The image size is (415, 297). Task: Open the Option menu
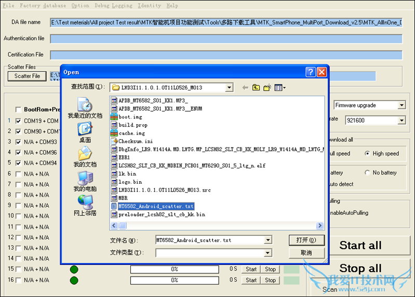click(x=80, y=6)
